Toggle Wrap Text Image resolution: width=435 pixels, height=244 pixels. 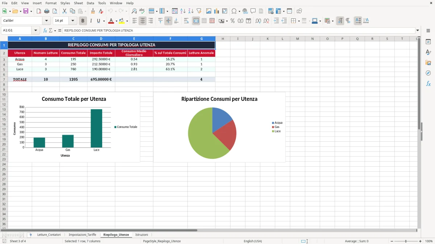pyautogui.click(x=186, y=21)
